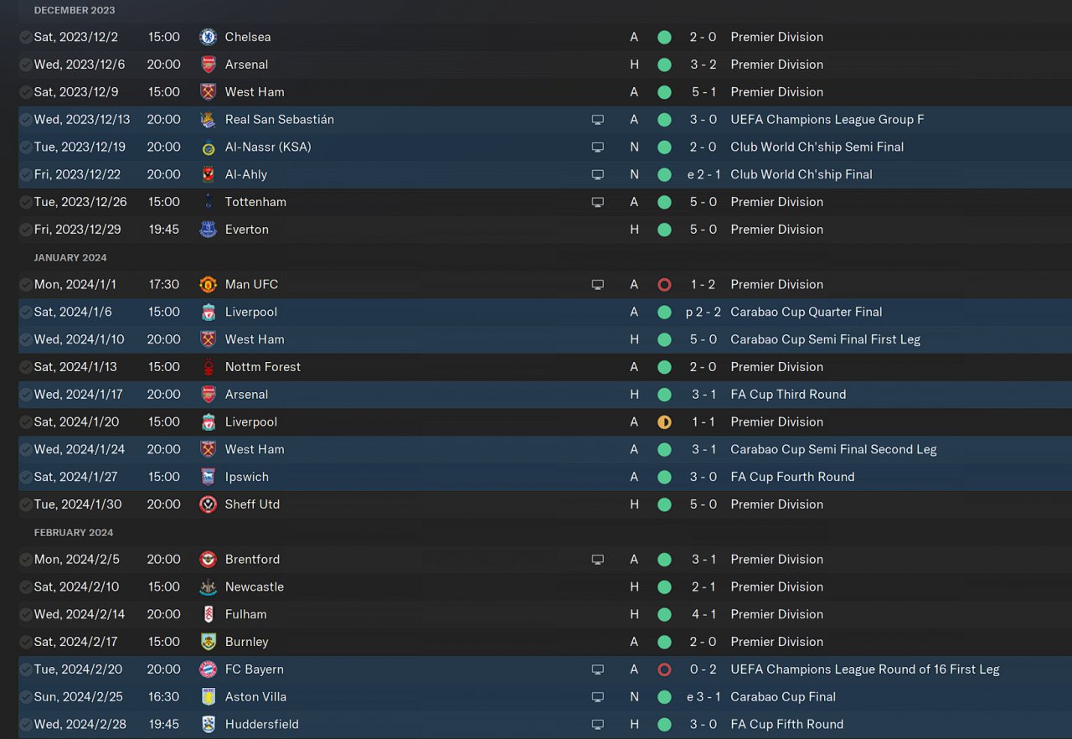Collapse the January 2024 month header
Image resolution: width=1072 pixels, height=739 pixels.
(x=70, y=257)
